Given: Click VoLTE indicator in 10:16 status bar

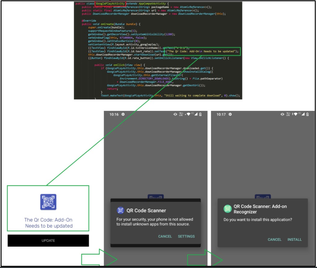Looking at the screenshot, I should [181, 114].
